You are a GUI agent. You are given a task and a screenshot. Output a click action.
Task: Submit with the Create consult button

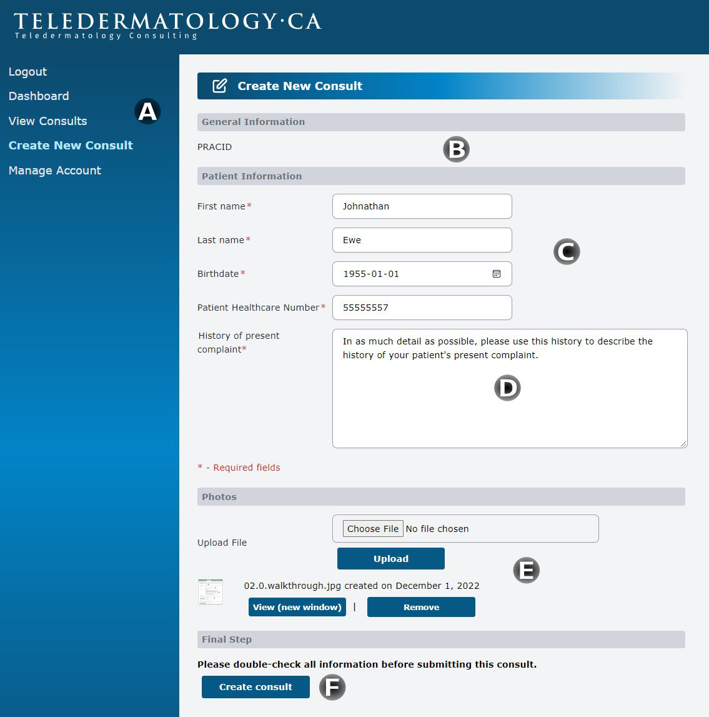pyautogui.click(x=255, y=687)
